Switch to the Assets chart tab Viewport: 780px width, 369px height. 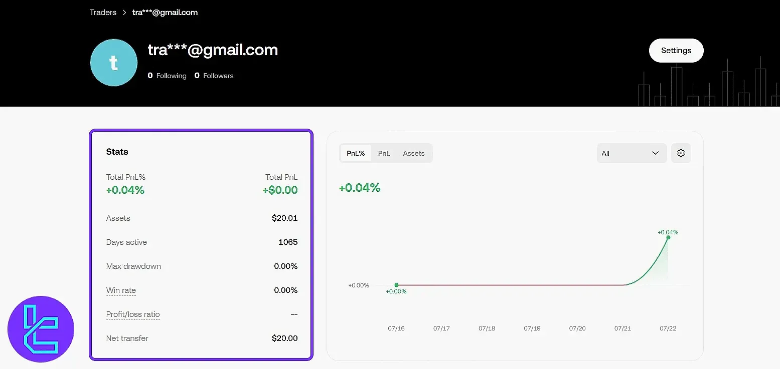pyautogui.click(x=414, y=153)
